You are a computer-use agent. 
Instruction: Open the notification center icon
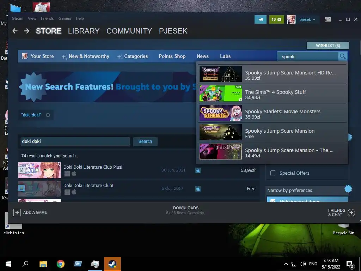[x=350, y=264]
